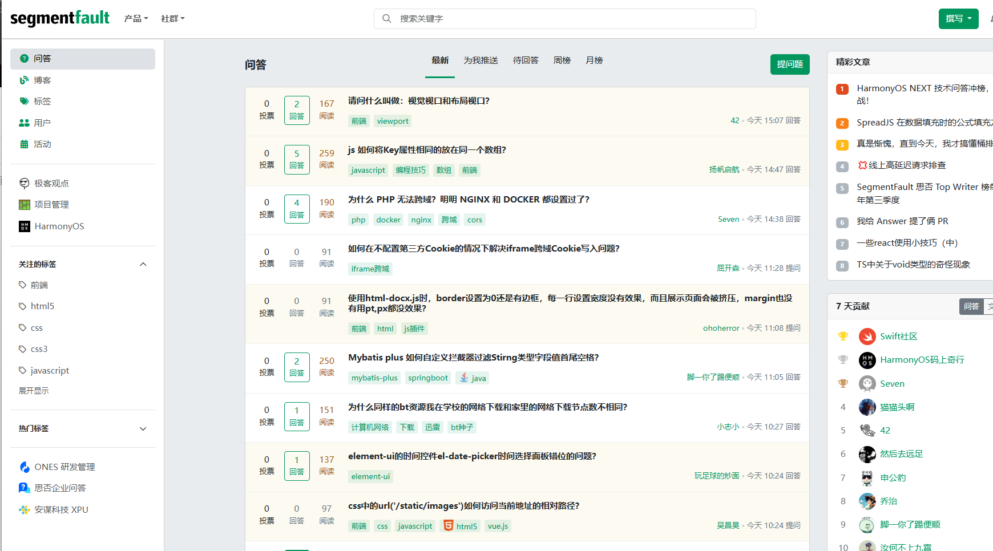Viewport: 993px width, 551px height.
Task: Focus the 搜索关键字 search field
Action: (x=565, y=19)
